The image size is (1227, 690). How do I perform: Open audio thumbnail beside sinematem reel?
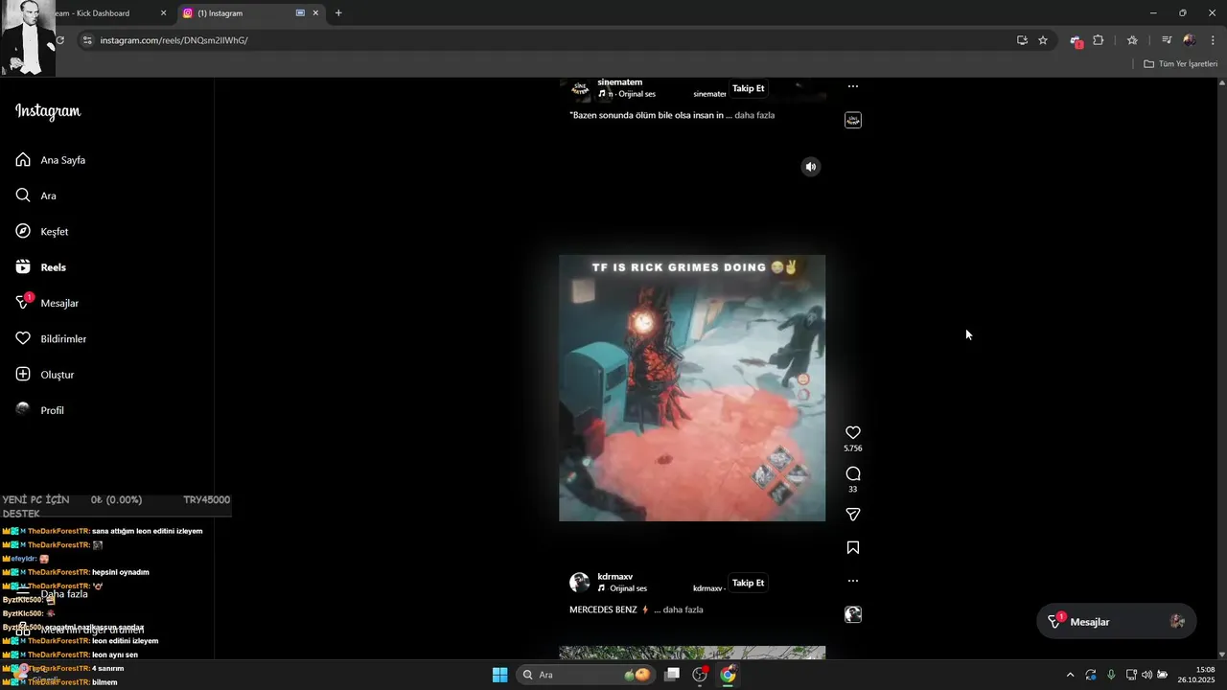[853, 120]
